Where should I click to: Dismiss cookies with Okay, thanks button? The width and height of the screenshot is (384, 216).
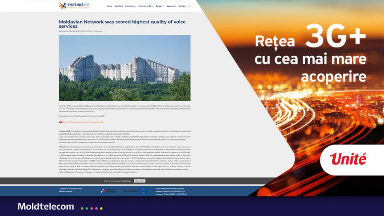point(140,181)
